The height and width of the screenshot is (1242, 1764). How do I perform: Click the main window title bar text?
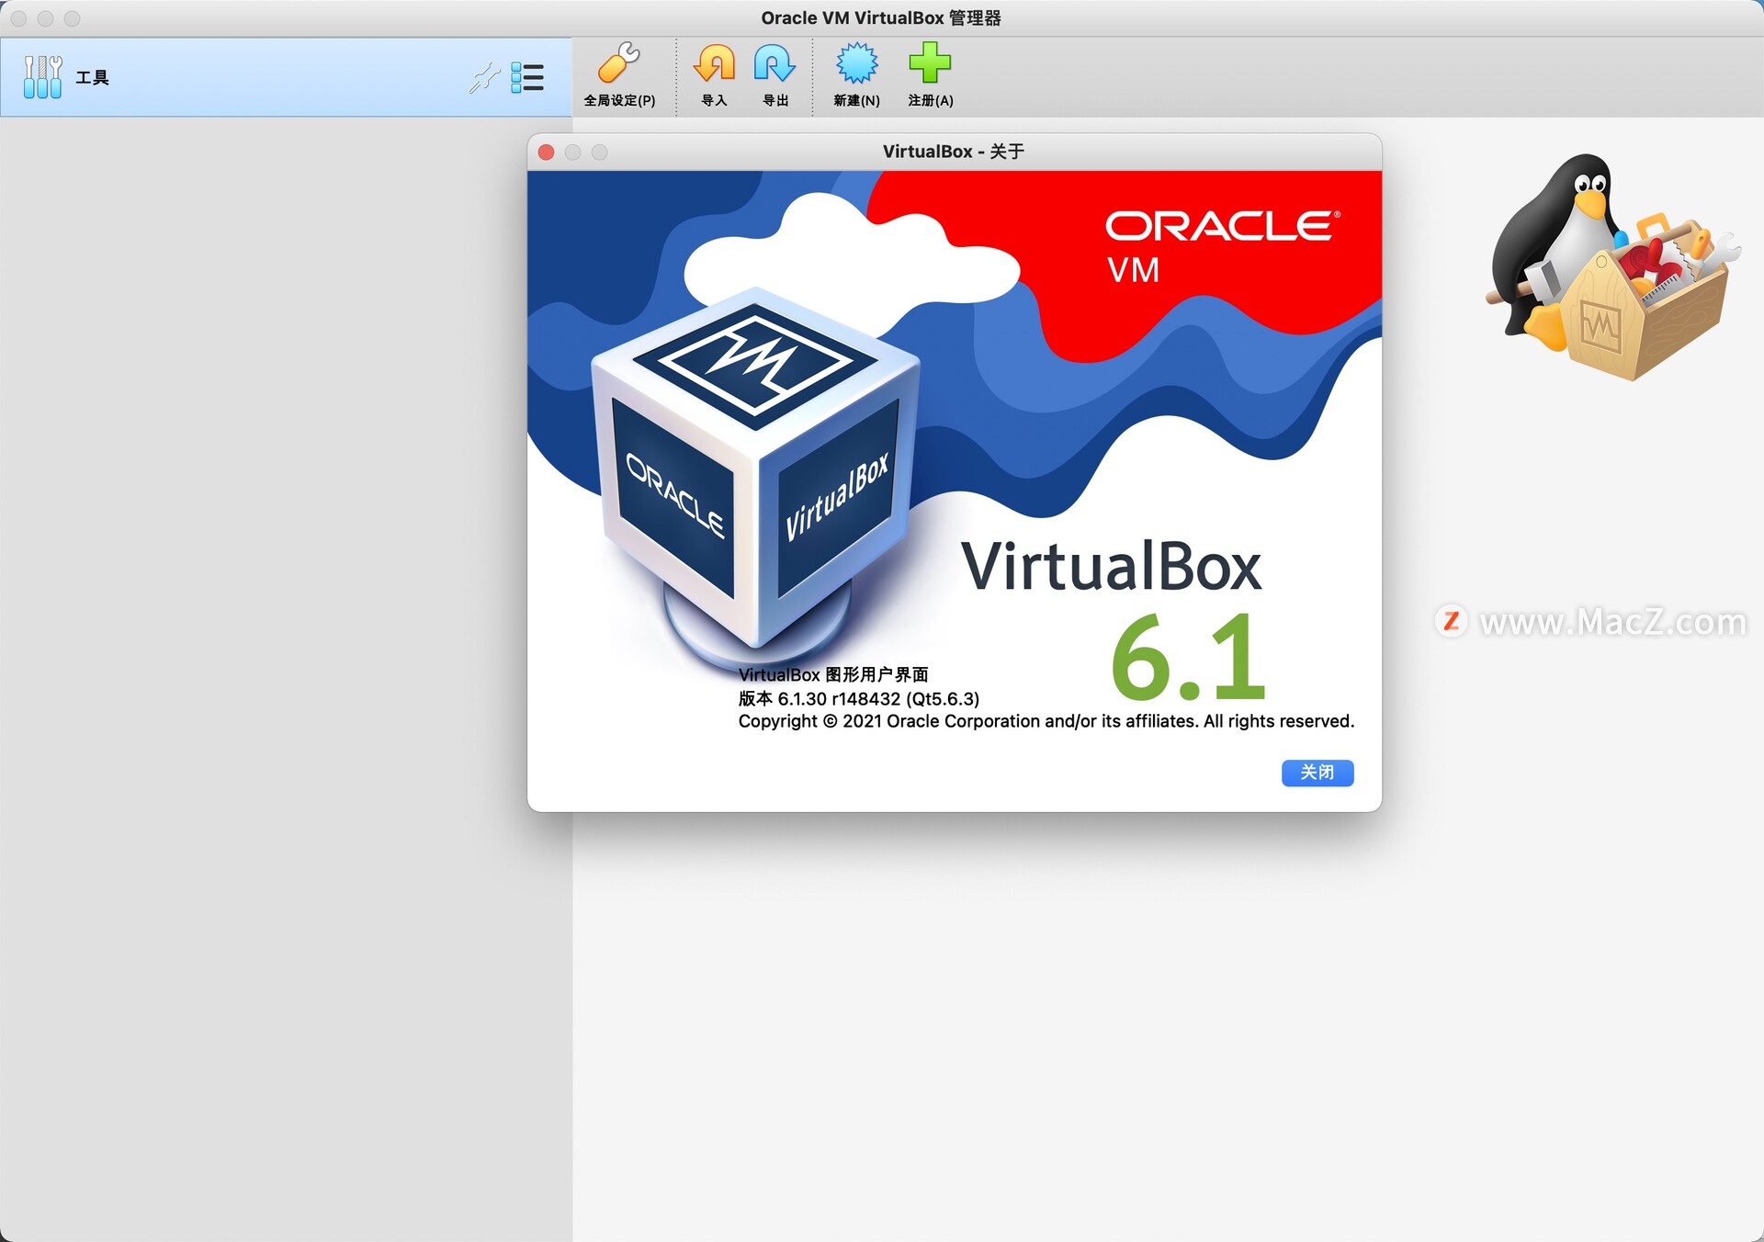[x=881, y=18]
